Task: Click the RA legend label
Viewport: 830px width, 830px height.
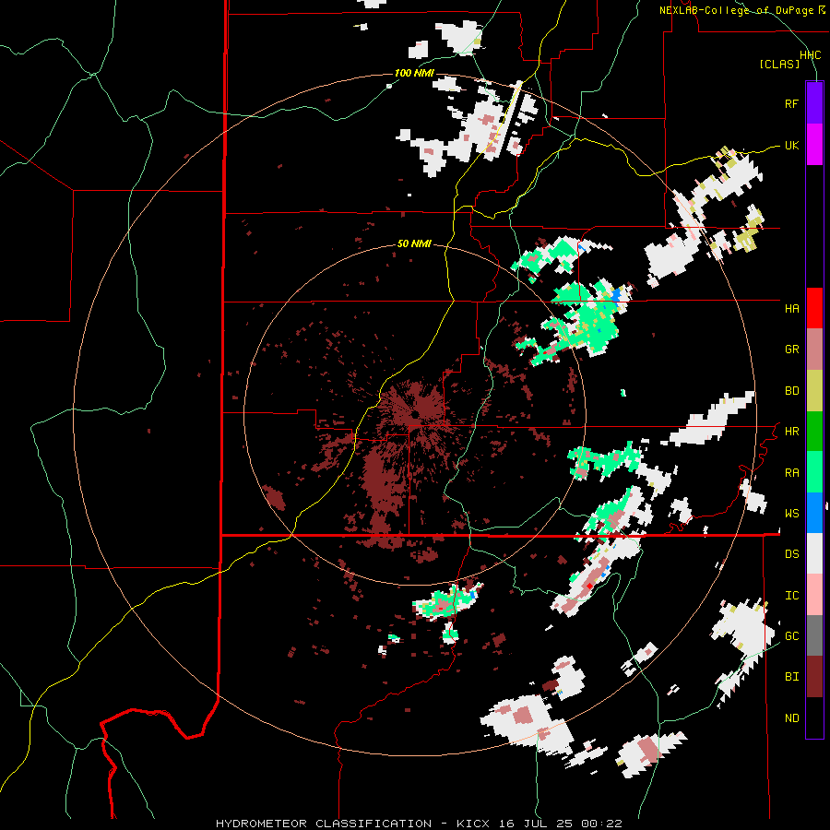Action: 791,472
